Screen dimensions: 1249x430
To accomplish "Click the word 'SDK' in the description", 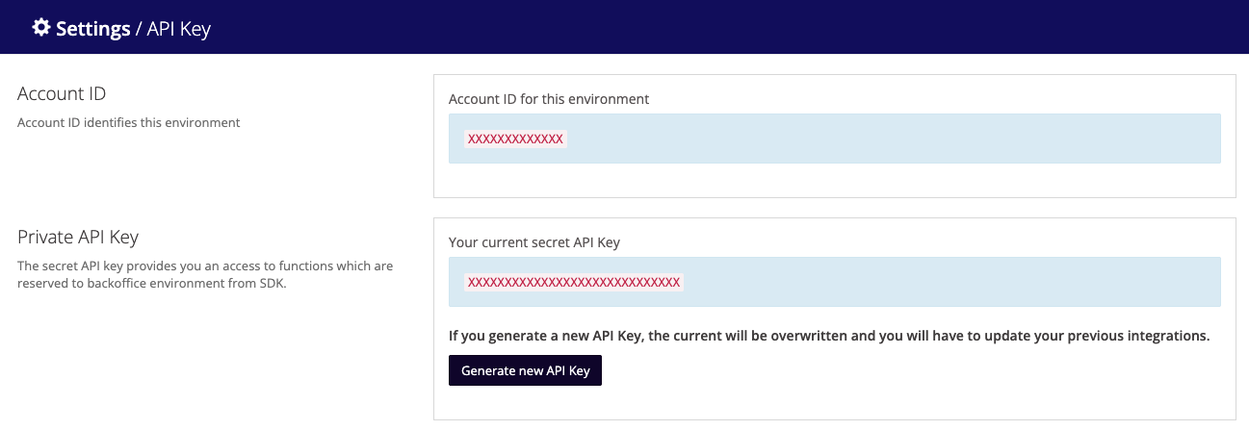I will pyautogui.click(x=273, y=283).
